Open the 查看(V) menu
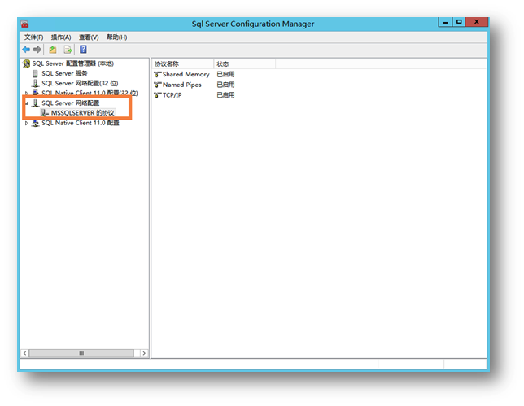This screenshot has height=406, width=524. click(x=89, y=37)
